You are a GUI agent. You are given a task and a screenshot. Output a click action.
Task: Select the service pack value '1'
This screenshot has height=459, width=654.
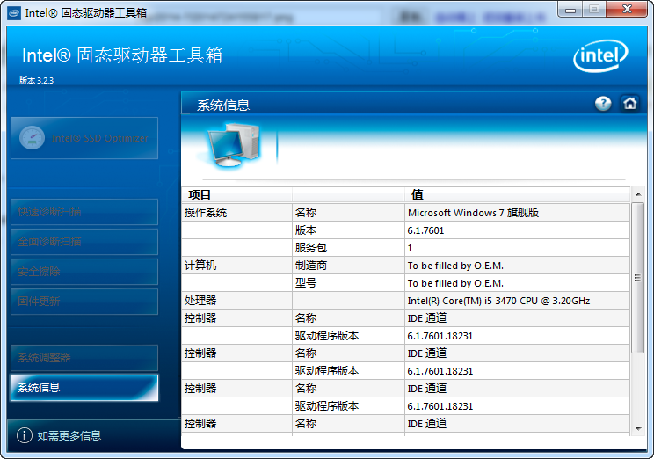coord(410,248)
